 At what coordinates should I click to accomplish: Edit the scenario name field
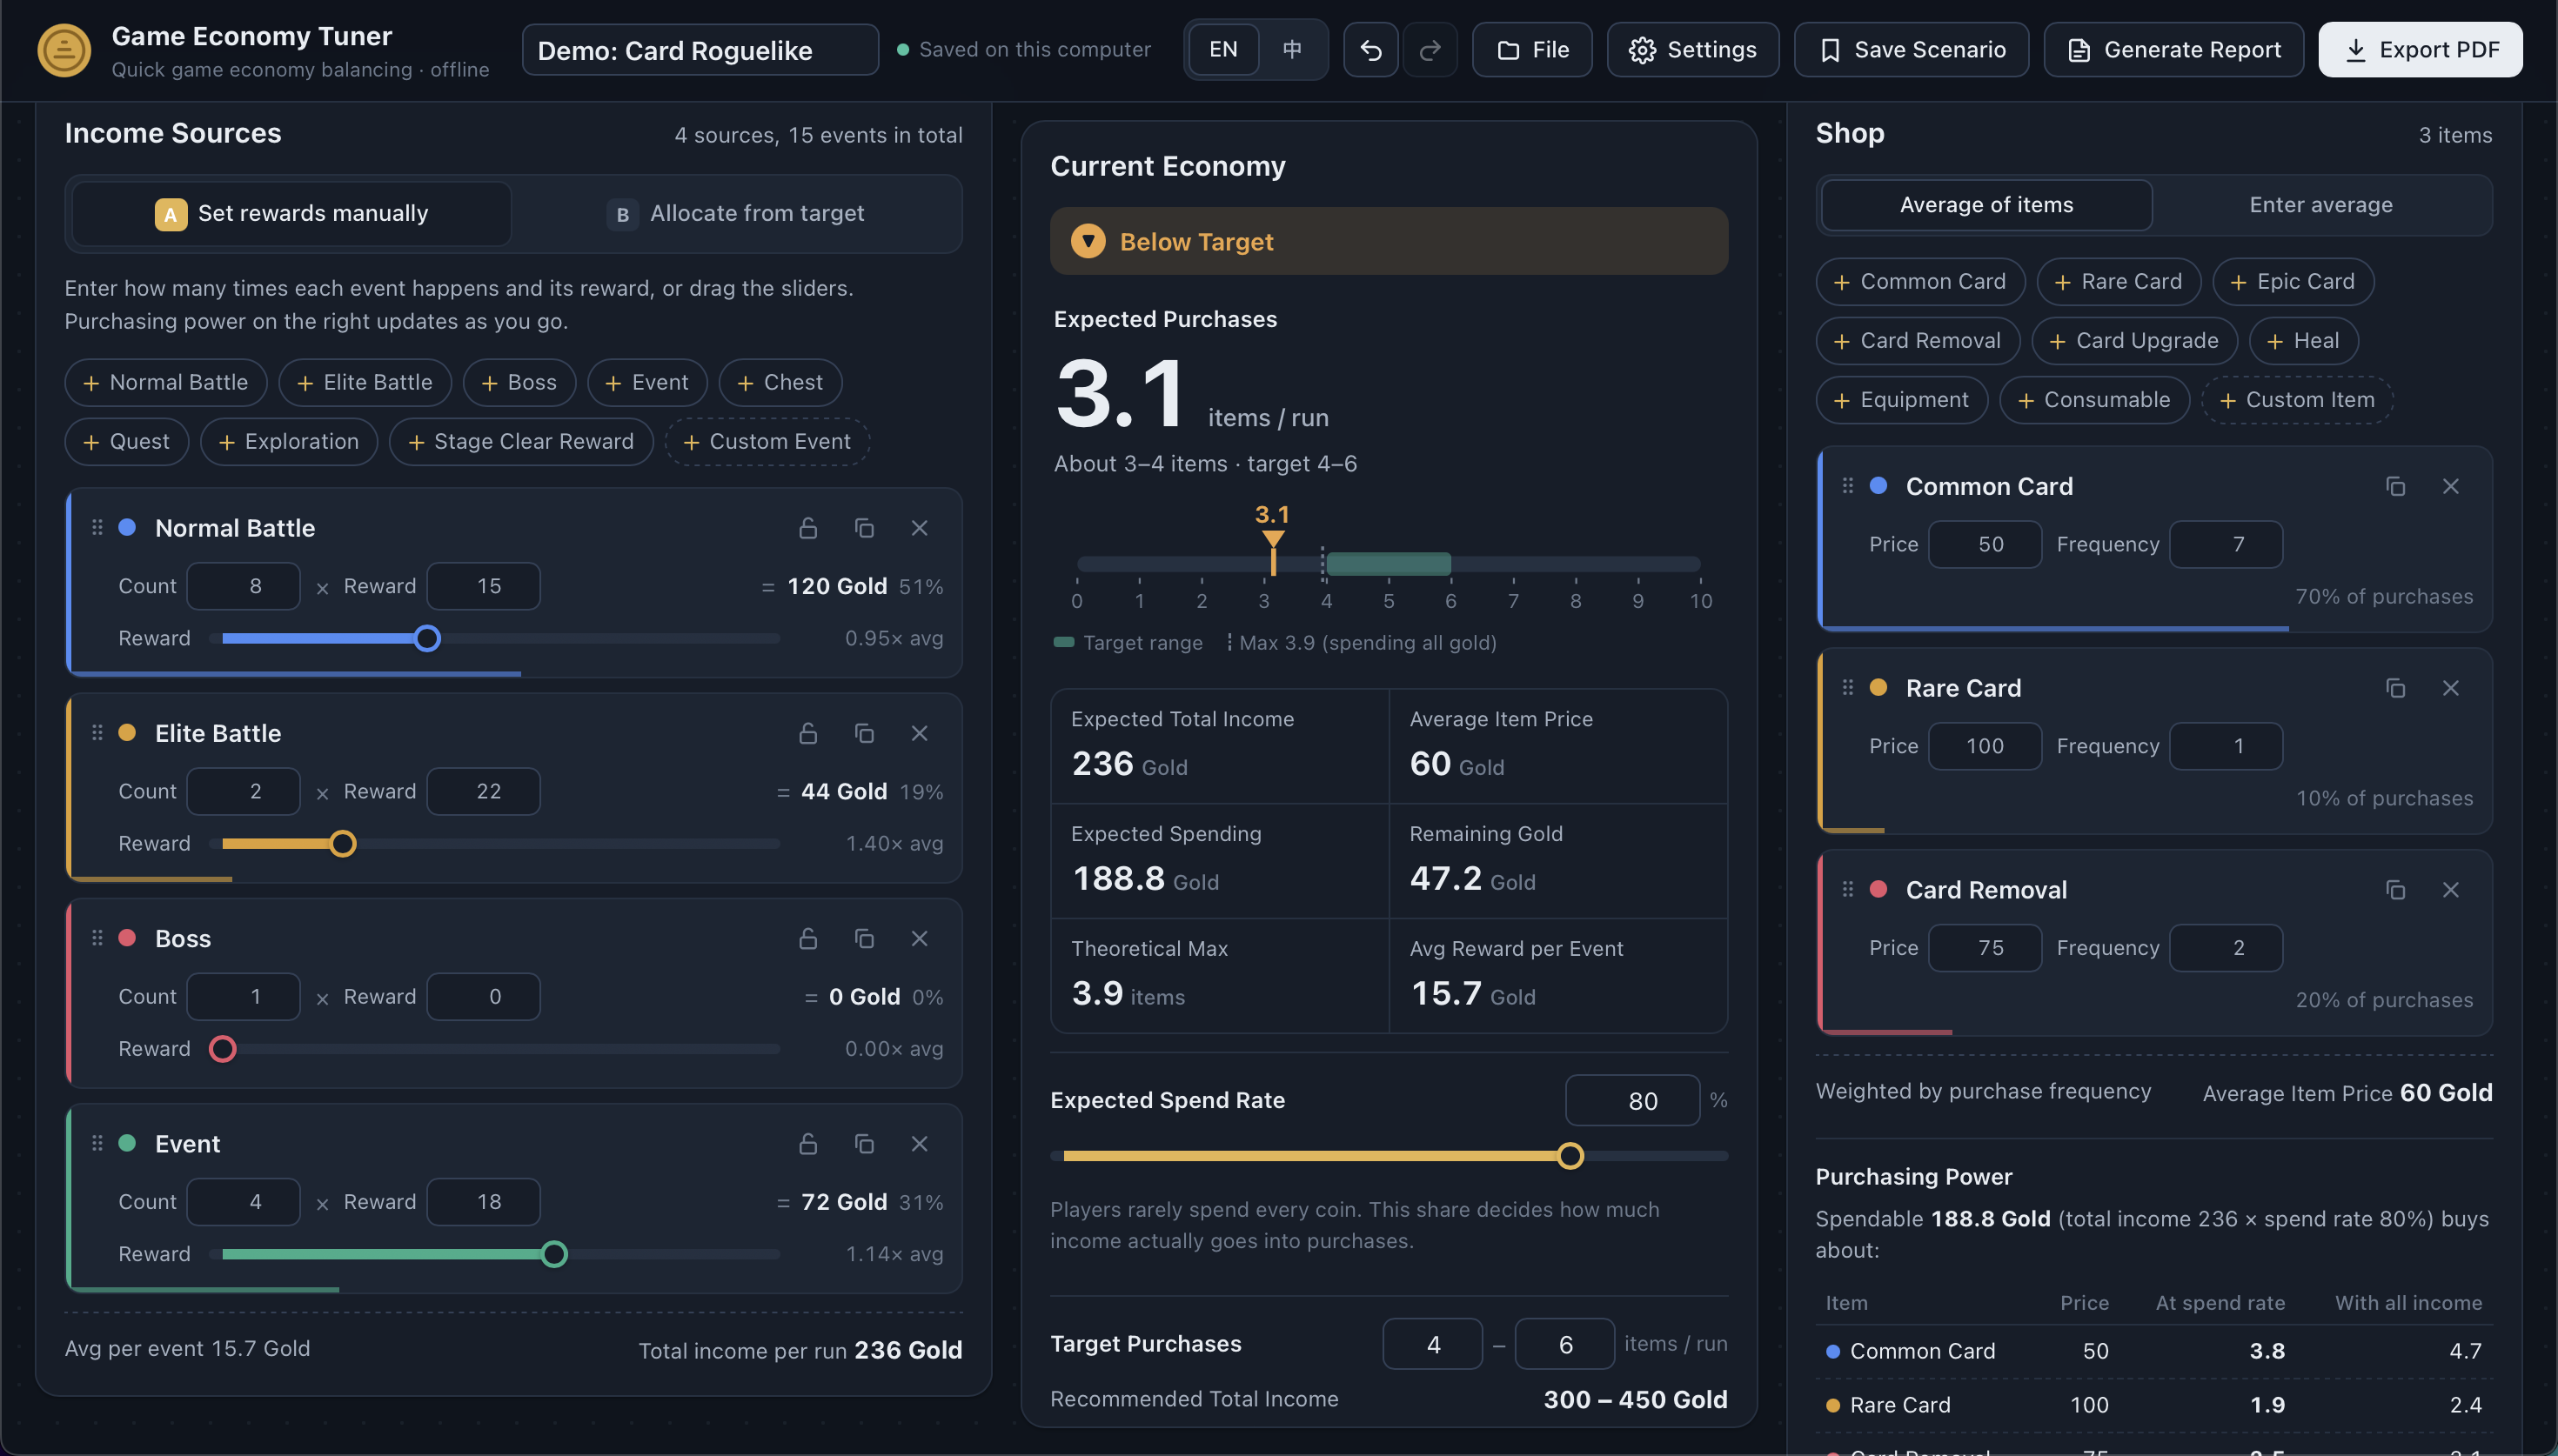tap(700, 50)
